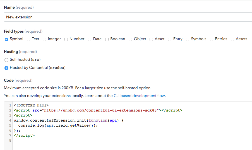Select Hosted by Contentful (srcdoc) option
Image resolution: width=252 pixels, height=150 pixels.
(x=6, y=68)
